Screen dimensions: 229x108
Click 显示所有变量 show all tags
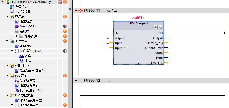click(29, 80)
